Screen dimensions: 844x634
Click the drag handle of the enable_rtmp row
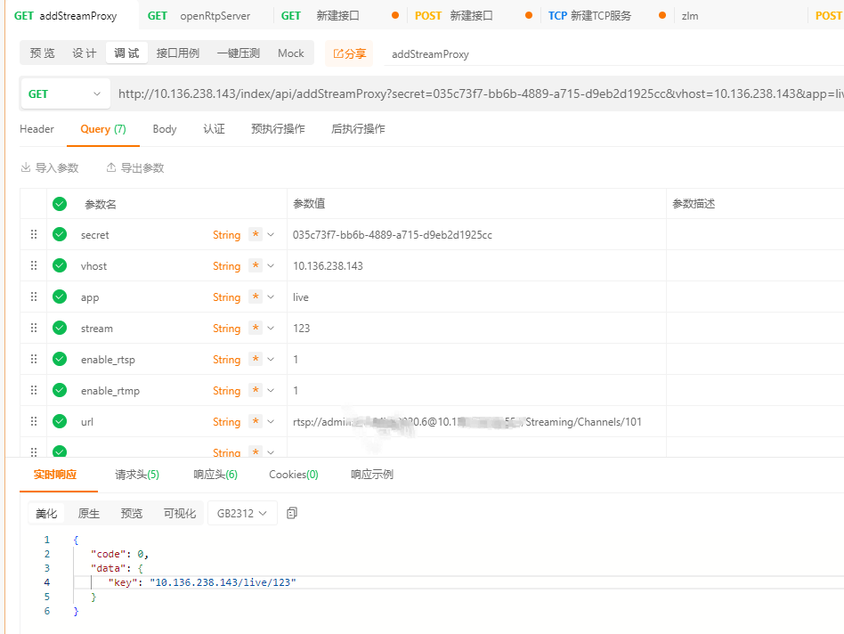pyautogui.click(x=33, y=390)
